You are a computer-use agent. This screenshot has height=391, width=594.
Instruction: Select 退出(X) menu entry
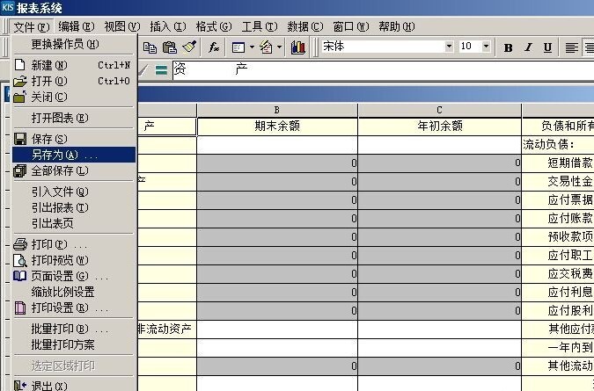click(x=74, y=385)
